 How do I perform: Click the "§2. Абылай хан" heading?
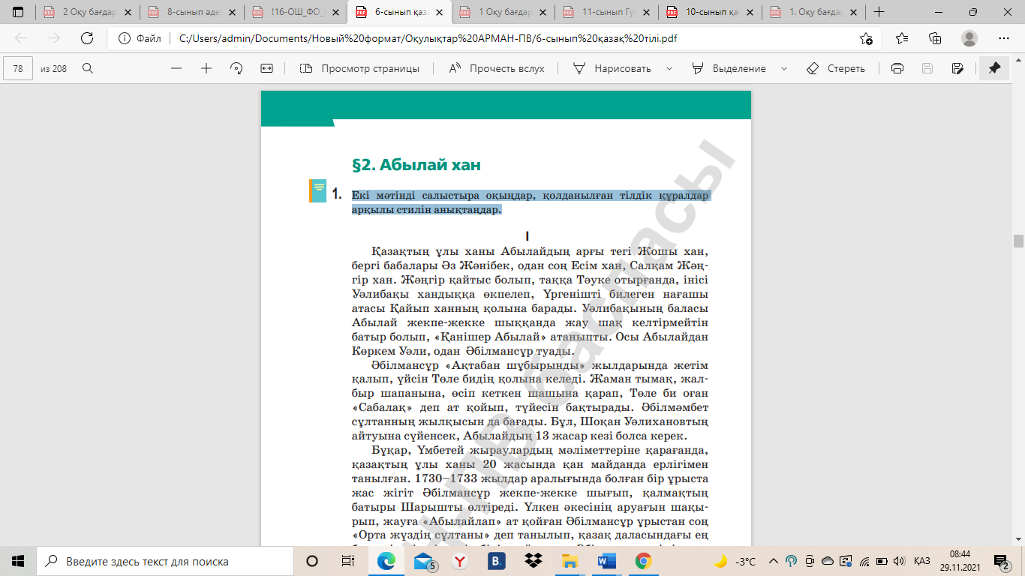tap(416, 164)
